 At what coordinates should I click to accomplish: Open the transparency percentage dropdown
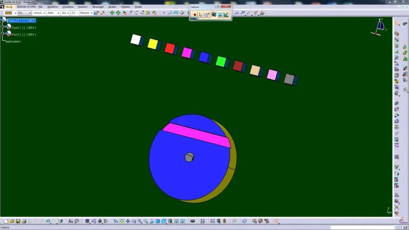tap(30, 13)
